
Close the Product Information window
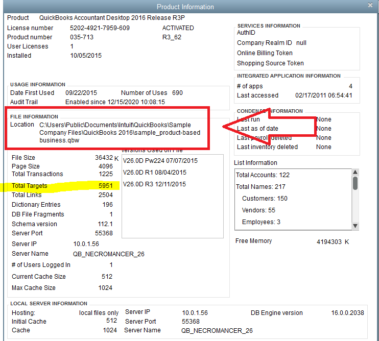click(x=370, y=5)
